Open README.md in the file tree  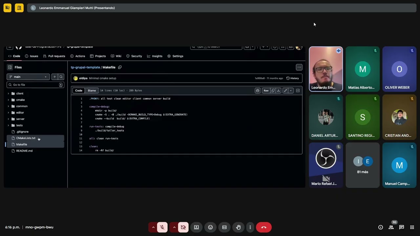point(24,151)
